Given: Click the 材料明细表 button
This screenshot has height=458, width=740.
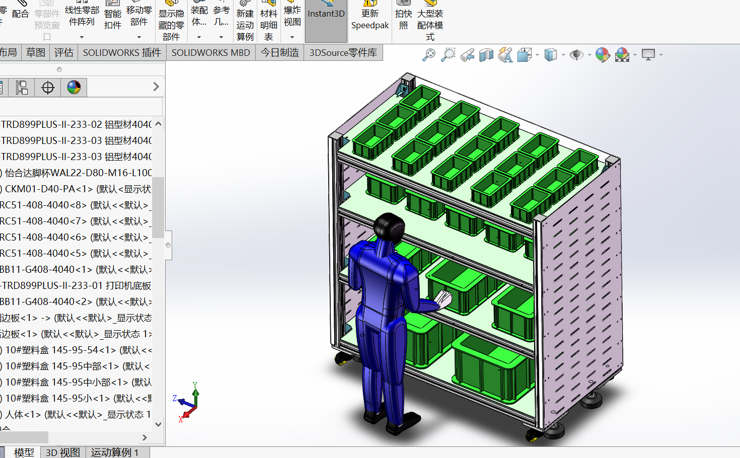Looking at the screenshot, I should tap(269, 21).
